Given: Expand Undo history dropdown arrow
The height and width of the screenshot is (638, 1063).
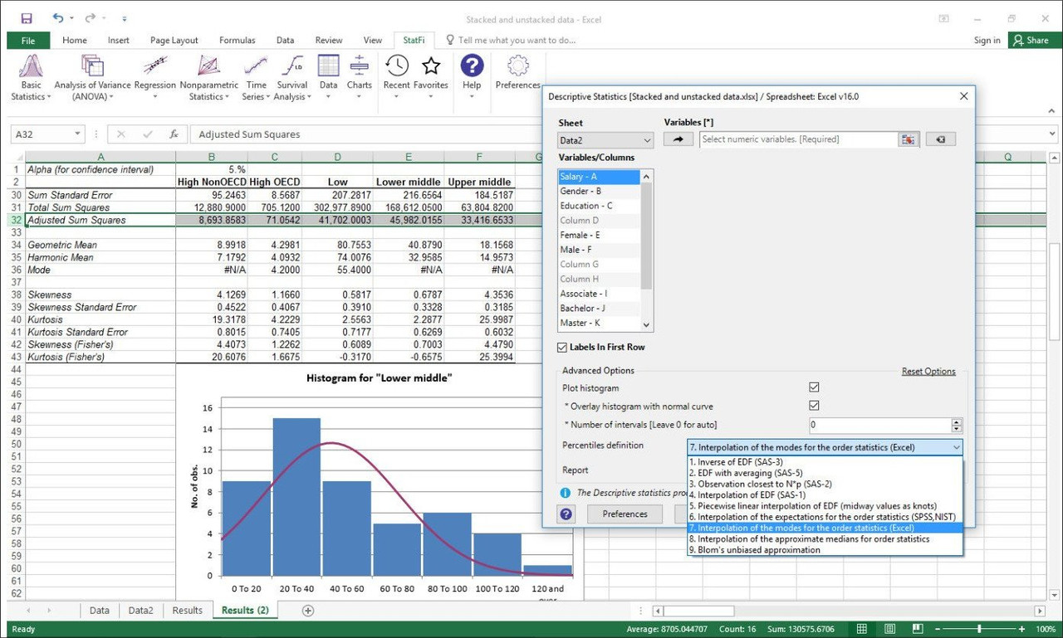Looking at the screenshot, I should tap(71, 17).
